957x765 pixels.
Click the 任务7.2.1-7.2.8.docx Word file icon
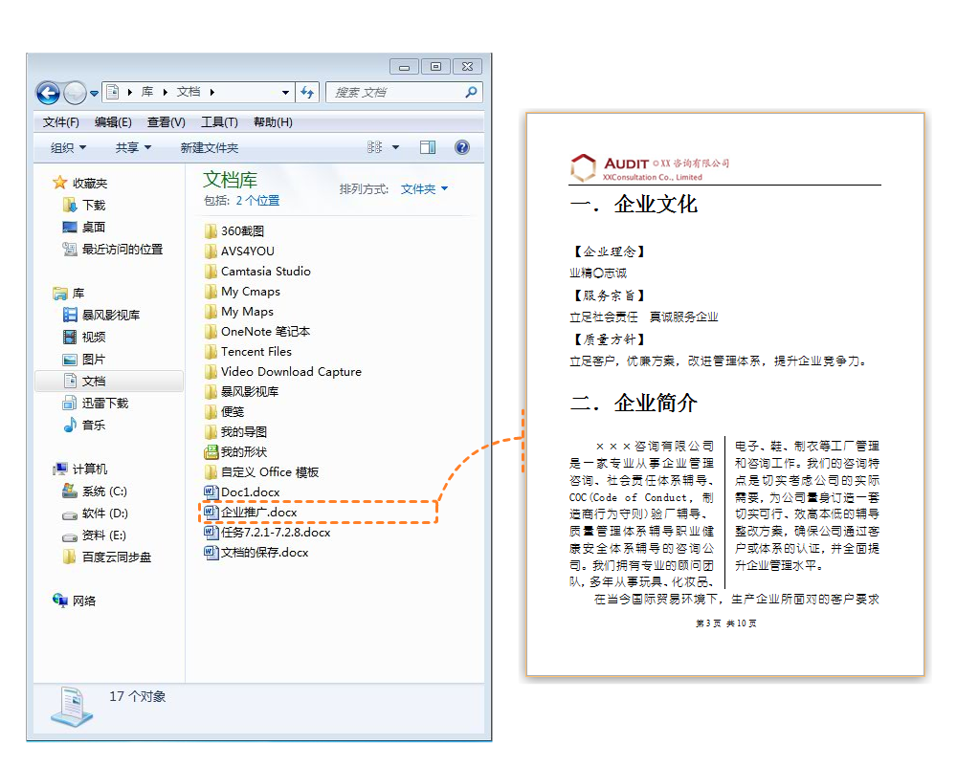(211, 532)
